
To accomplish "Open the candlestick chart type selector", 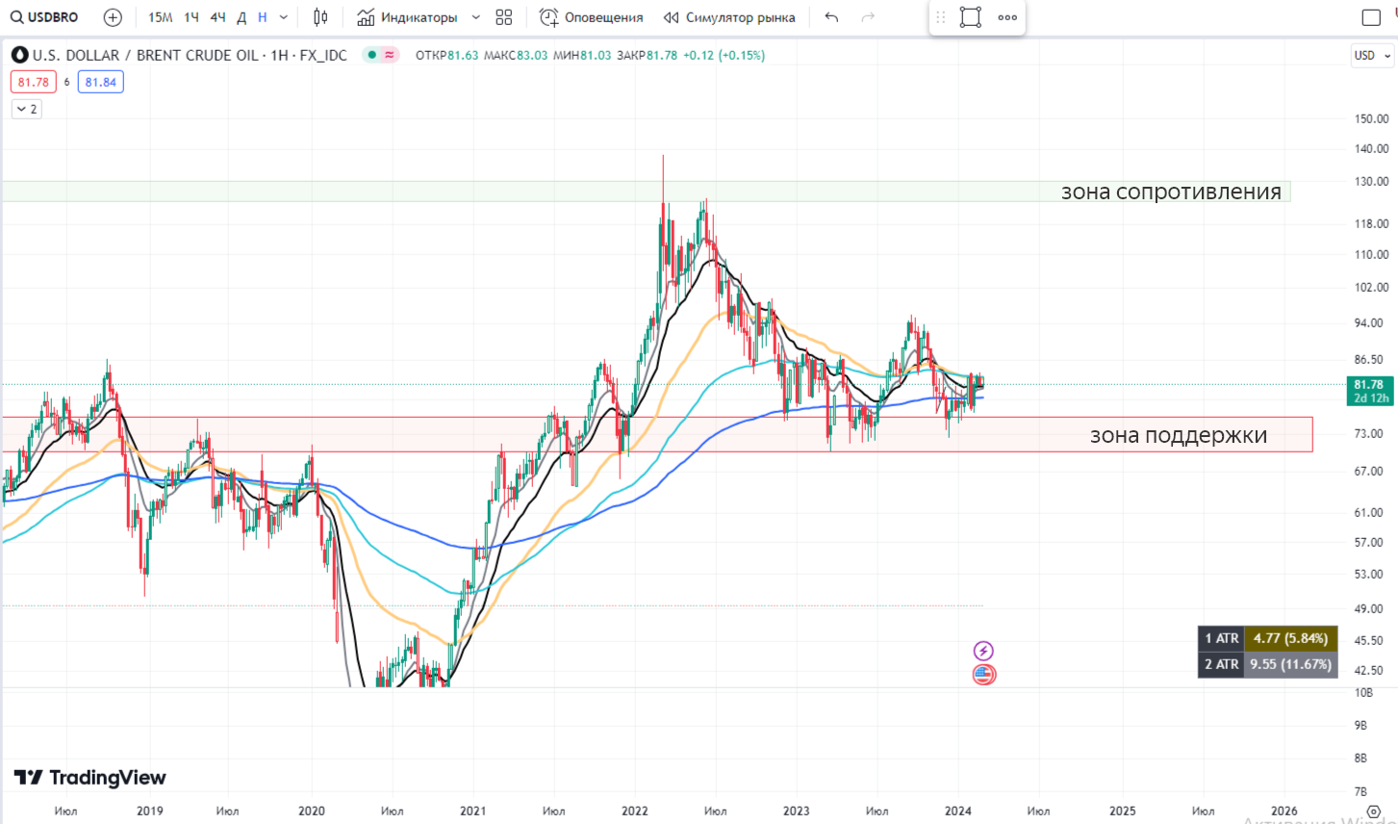I will pos(320,17).
